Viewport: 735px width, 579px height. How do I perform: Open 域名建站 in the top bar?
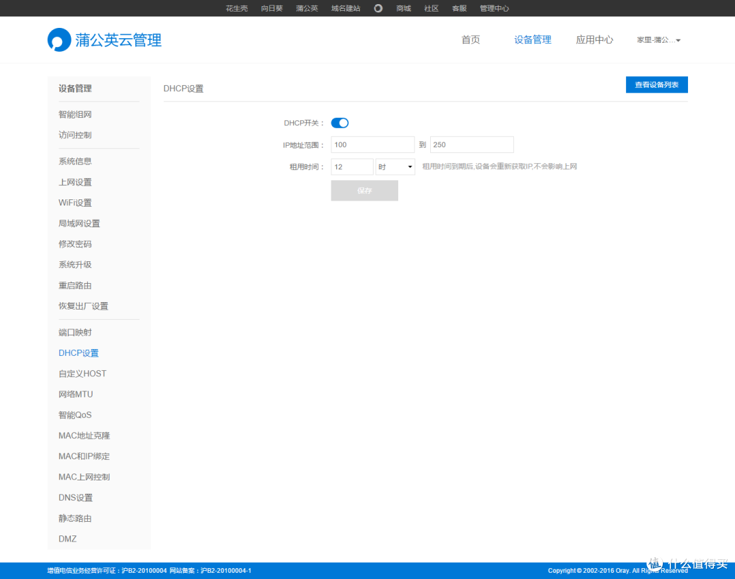tap(346, 8)
